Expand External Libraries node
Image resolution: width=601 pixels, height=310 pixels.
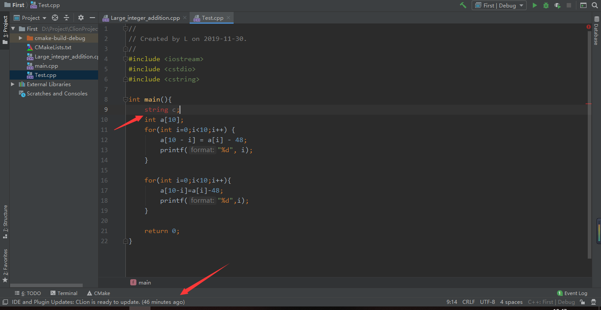point(13,84)
